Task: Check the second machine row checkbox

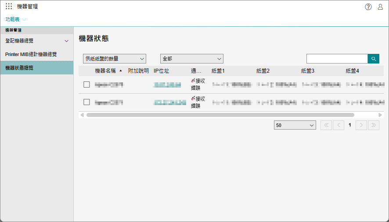Action: (x=86, y=102)
